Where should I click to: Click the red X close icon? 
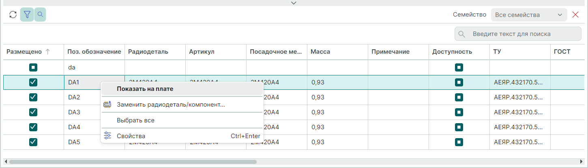(575, 15)
